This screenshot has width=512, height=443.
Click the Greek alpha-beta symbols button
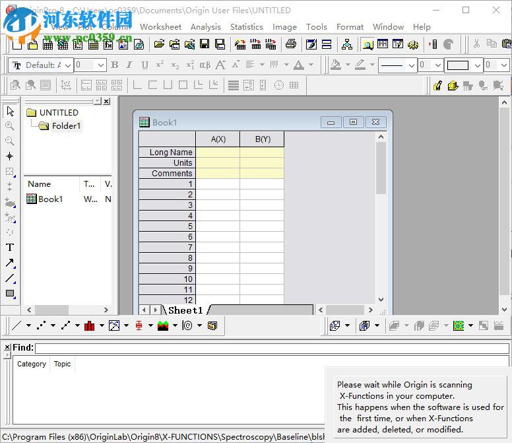coord(205,65)
